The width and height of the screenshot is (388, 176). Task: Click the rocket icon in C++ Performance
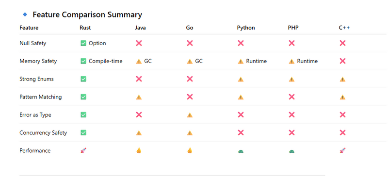[x=342, y=150]
